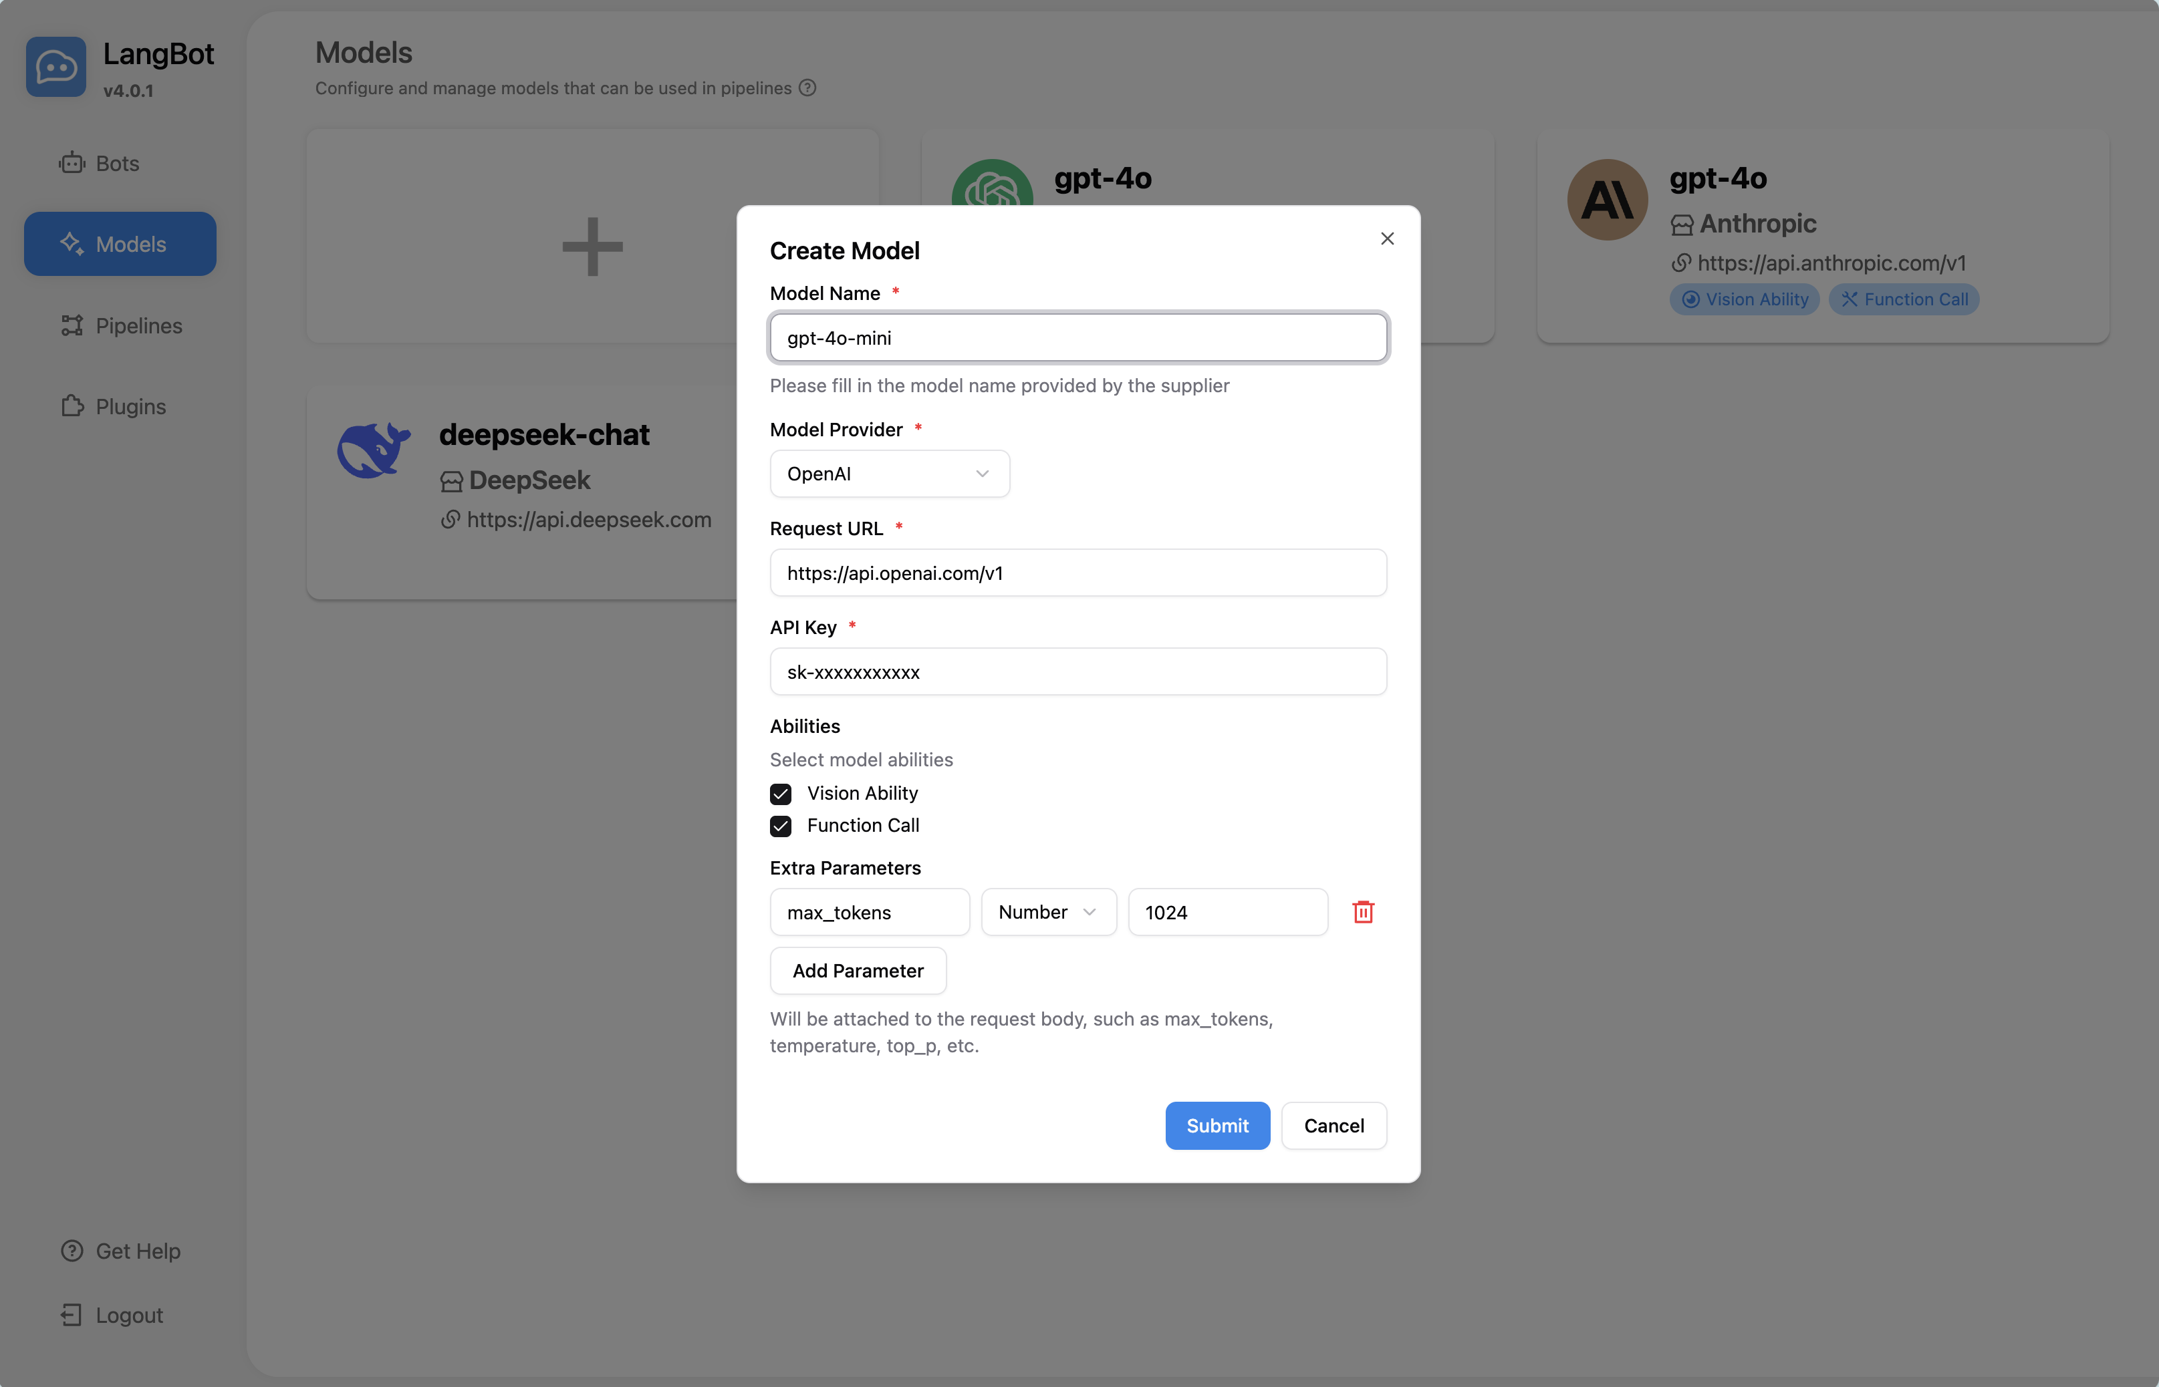Viewport: 2159px width, 1387px height.
Task: Click the red trash icon for max_tokens
Action: tap(1362, 913)
